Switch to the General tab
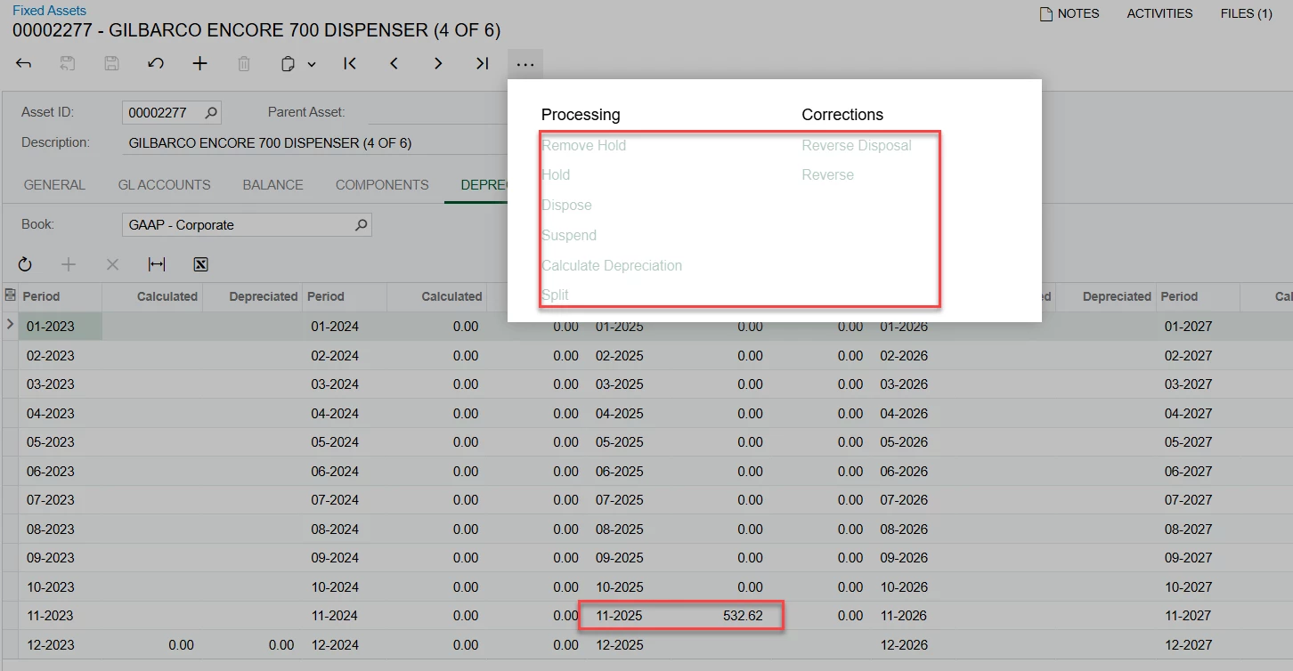The width and height of the screenshot is (1293, 671). tap(54, 185)
